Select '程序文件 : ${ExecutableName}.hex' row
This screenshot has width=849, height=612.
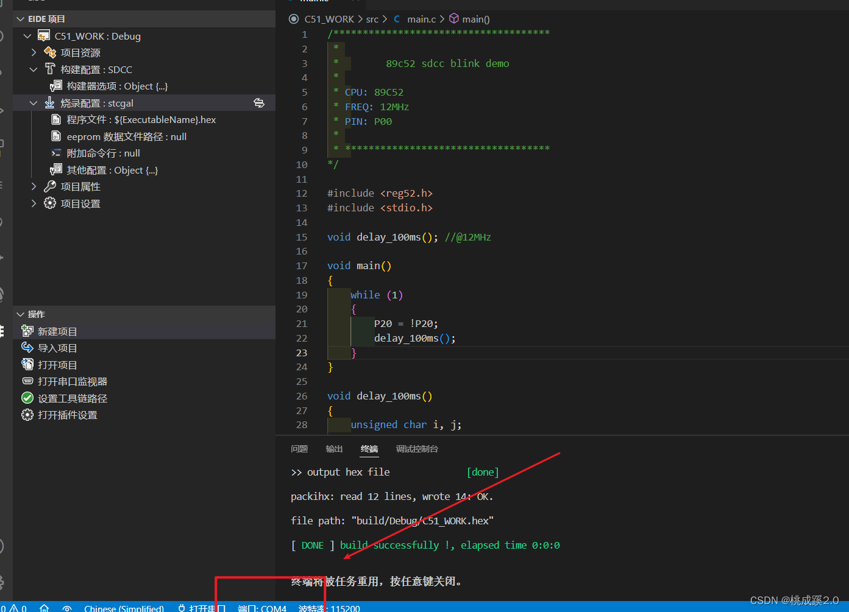tap(144, 119)
